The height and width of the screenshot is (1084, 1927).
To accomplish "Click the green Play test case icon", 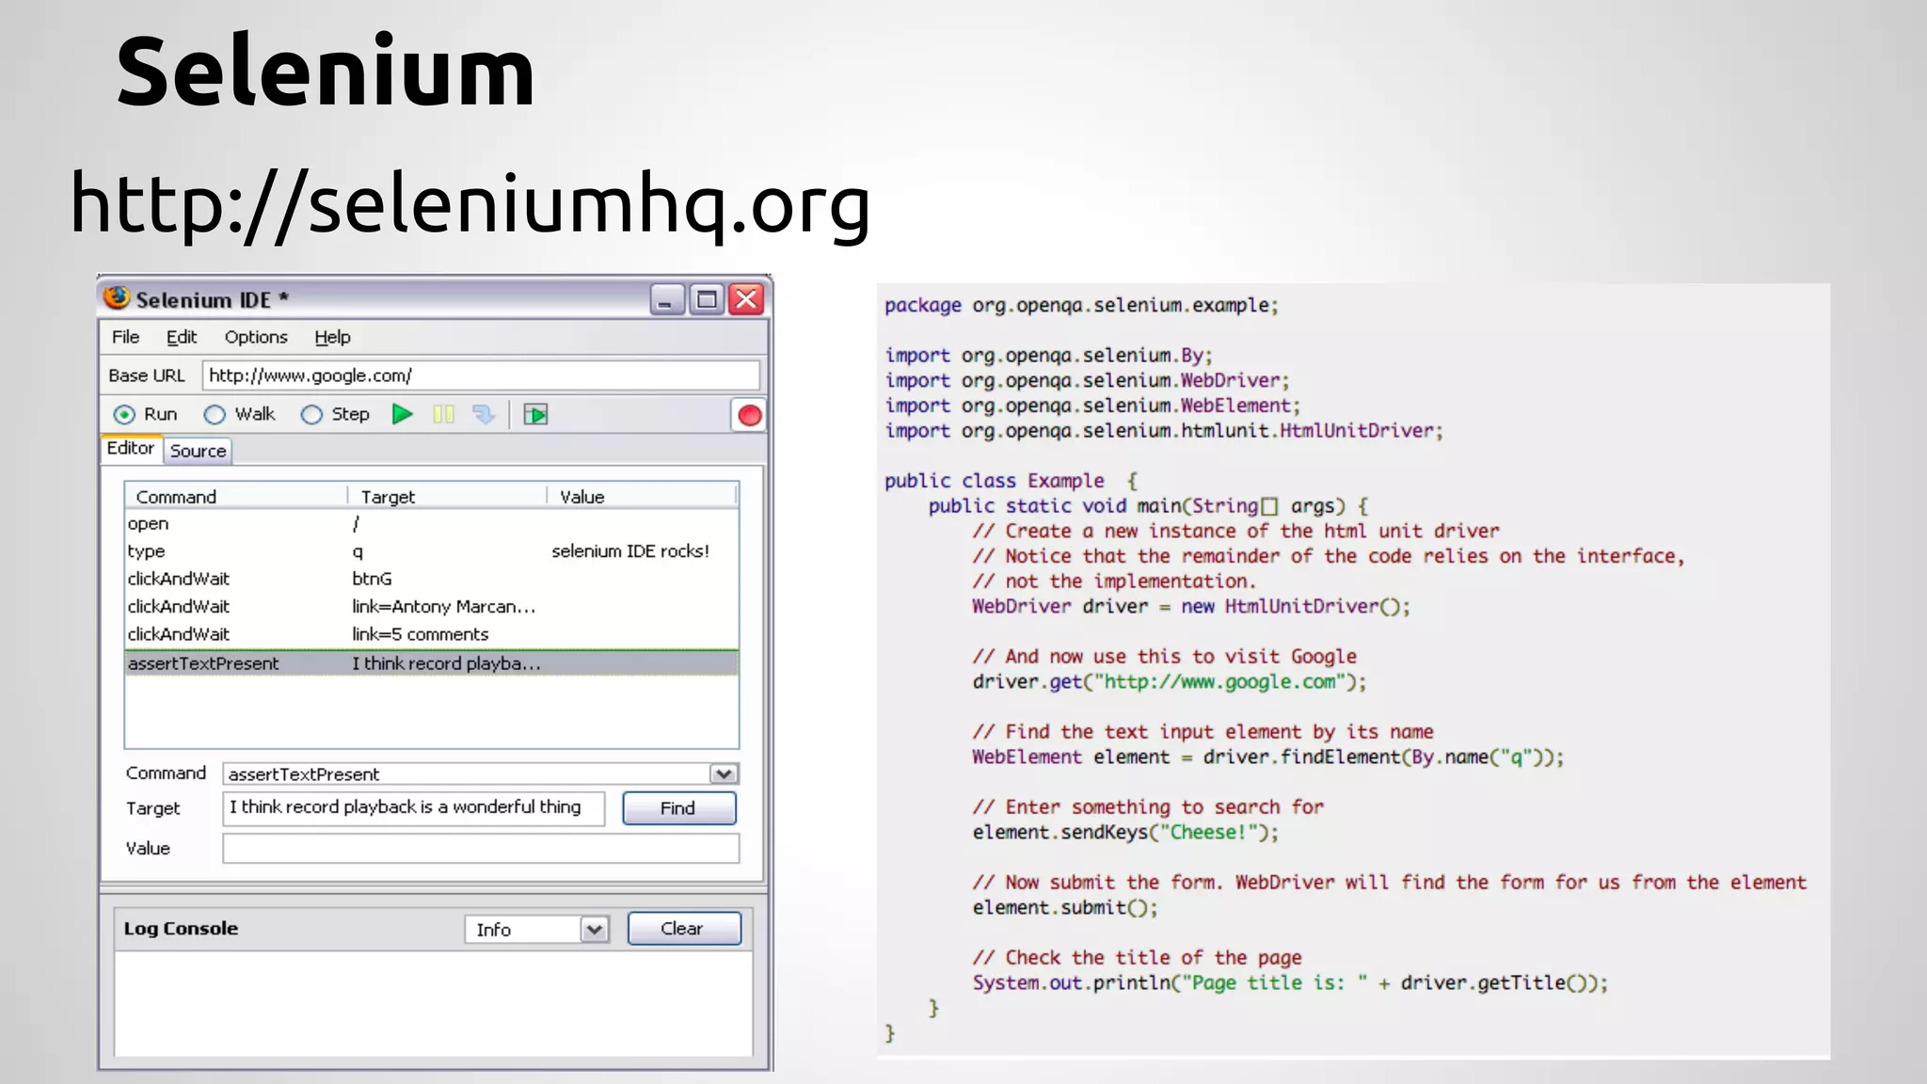I will pos(403,414).
